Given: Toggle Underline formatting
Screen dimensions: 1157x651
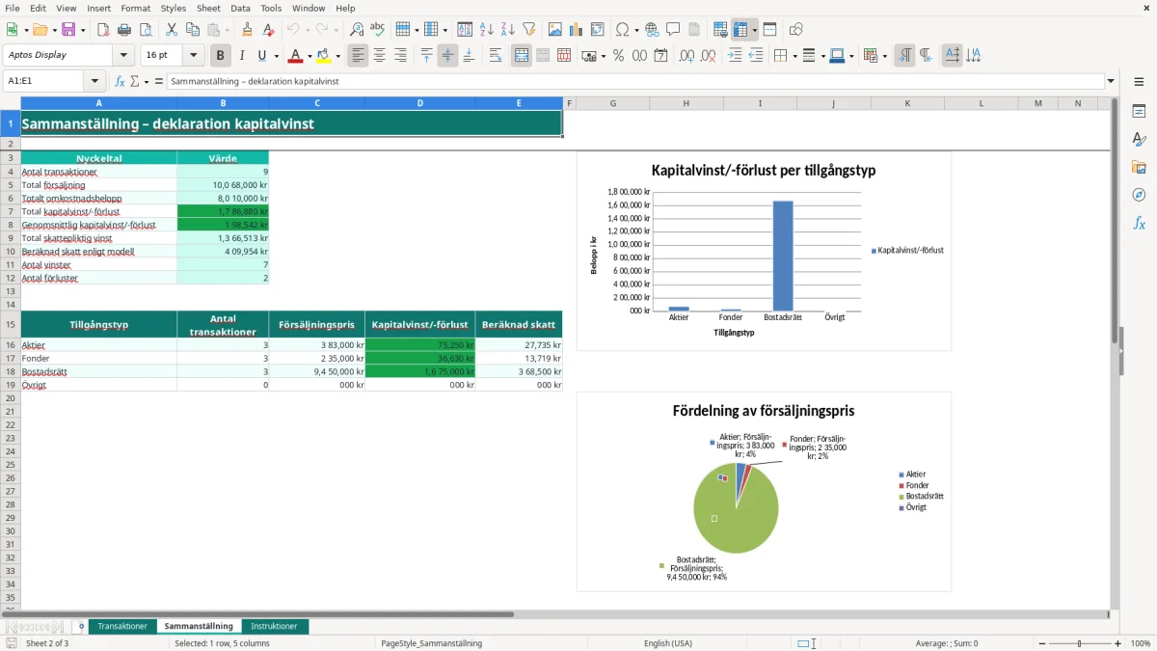Looking at the screenshot, I should click(x=262, y=56).
